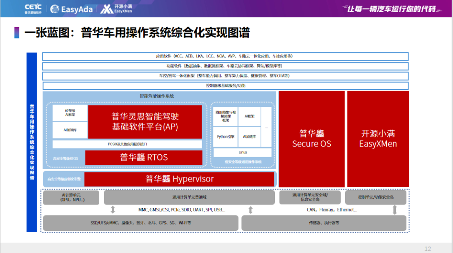Click the Linux box
Image resolution: width=453 pixels, height=253 pixels.
point(243,153)
